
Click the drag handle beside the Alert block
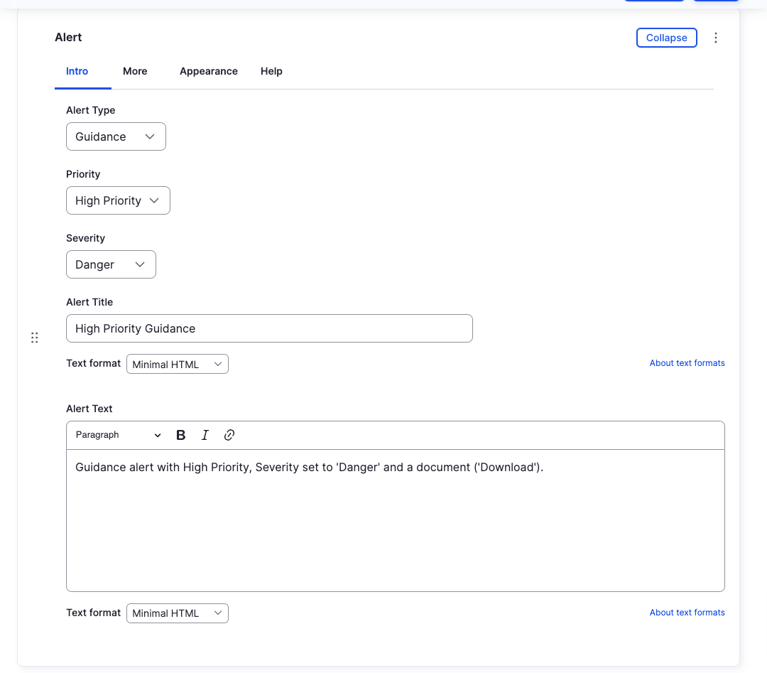pos(34,337)
